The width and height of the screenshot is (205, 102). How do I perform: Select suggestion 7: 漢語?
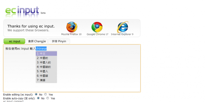point(46,80)
